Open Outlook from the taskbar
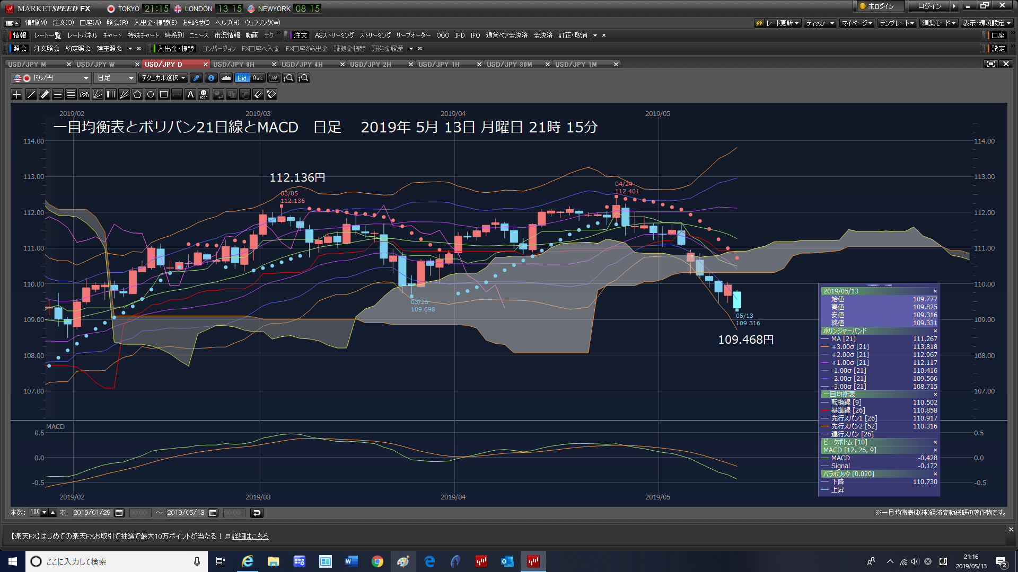The image size is (1018, 572). pyautogui.click(x=507, y=561)
